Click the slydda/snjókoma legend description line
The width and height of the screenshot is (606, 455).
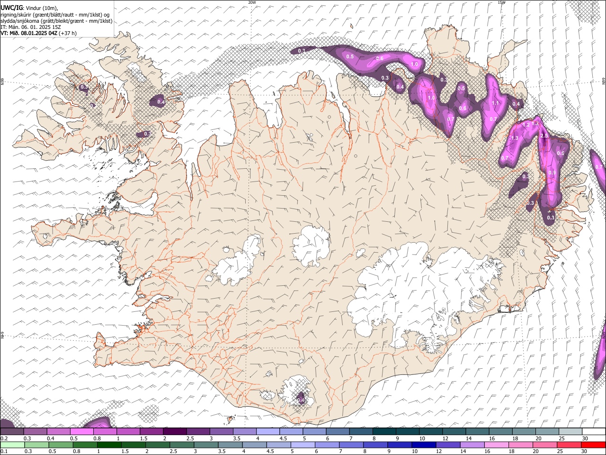pyautogui.click(x=56, y=21)
